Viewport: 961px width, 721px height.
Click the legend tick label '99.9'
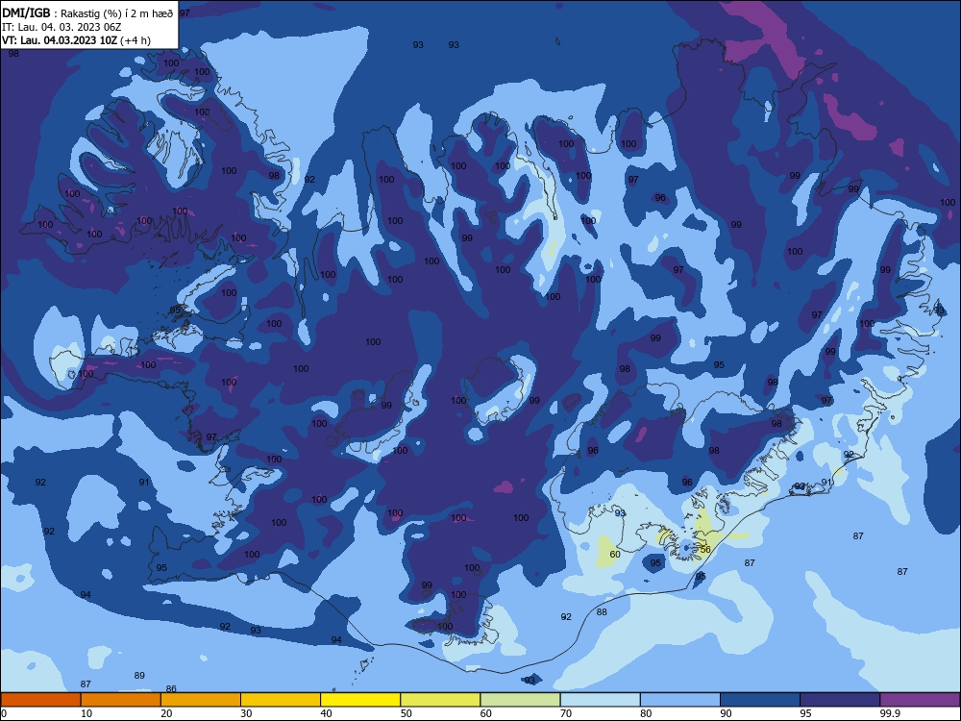[x=890, y=713]
